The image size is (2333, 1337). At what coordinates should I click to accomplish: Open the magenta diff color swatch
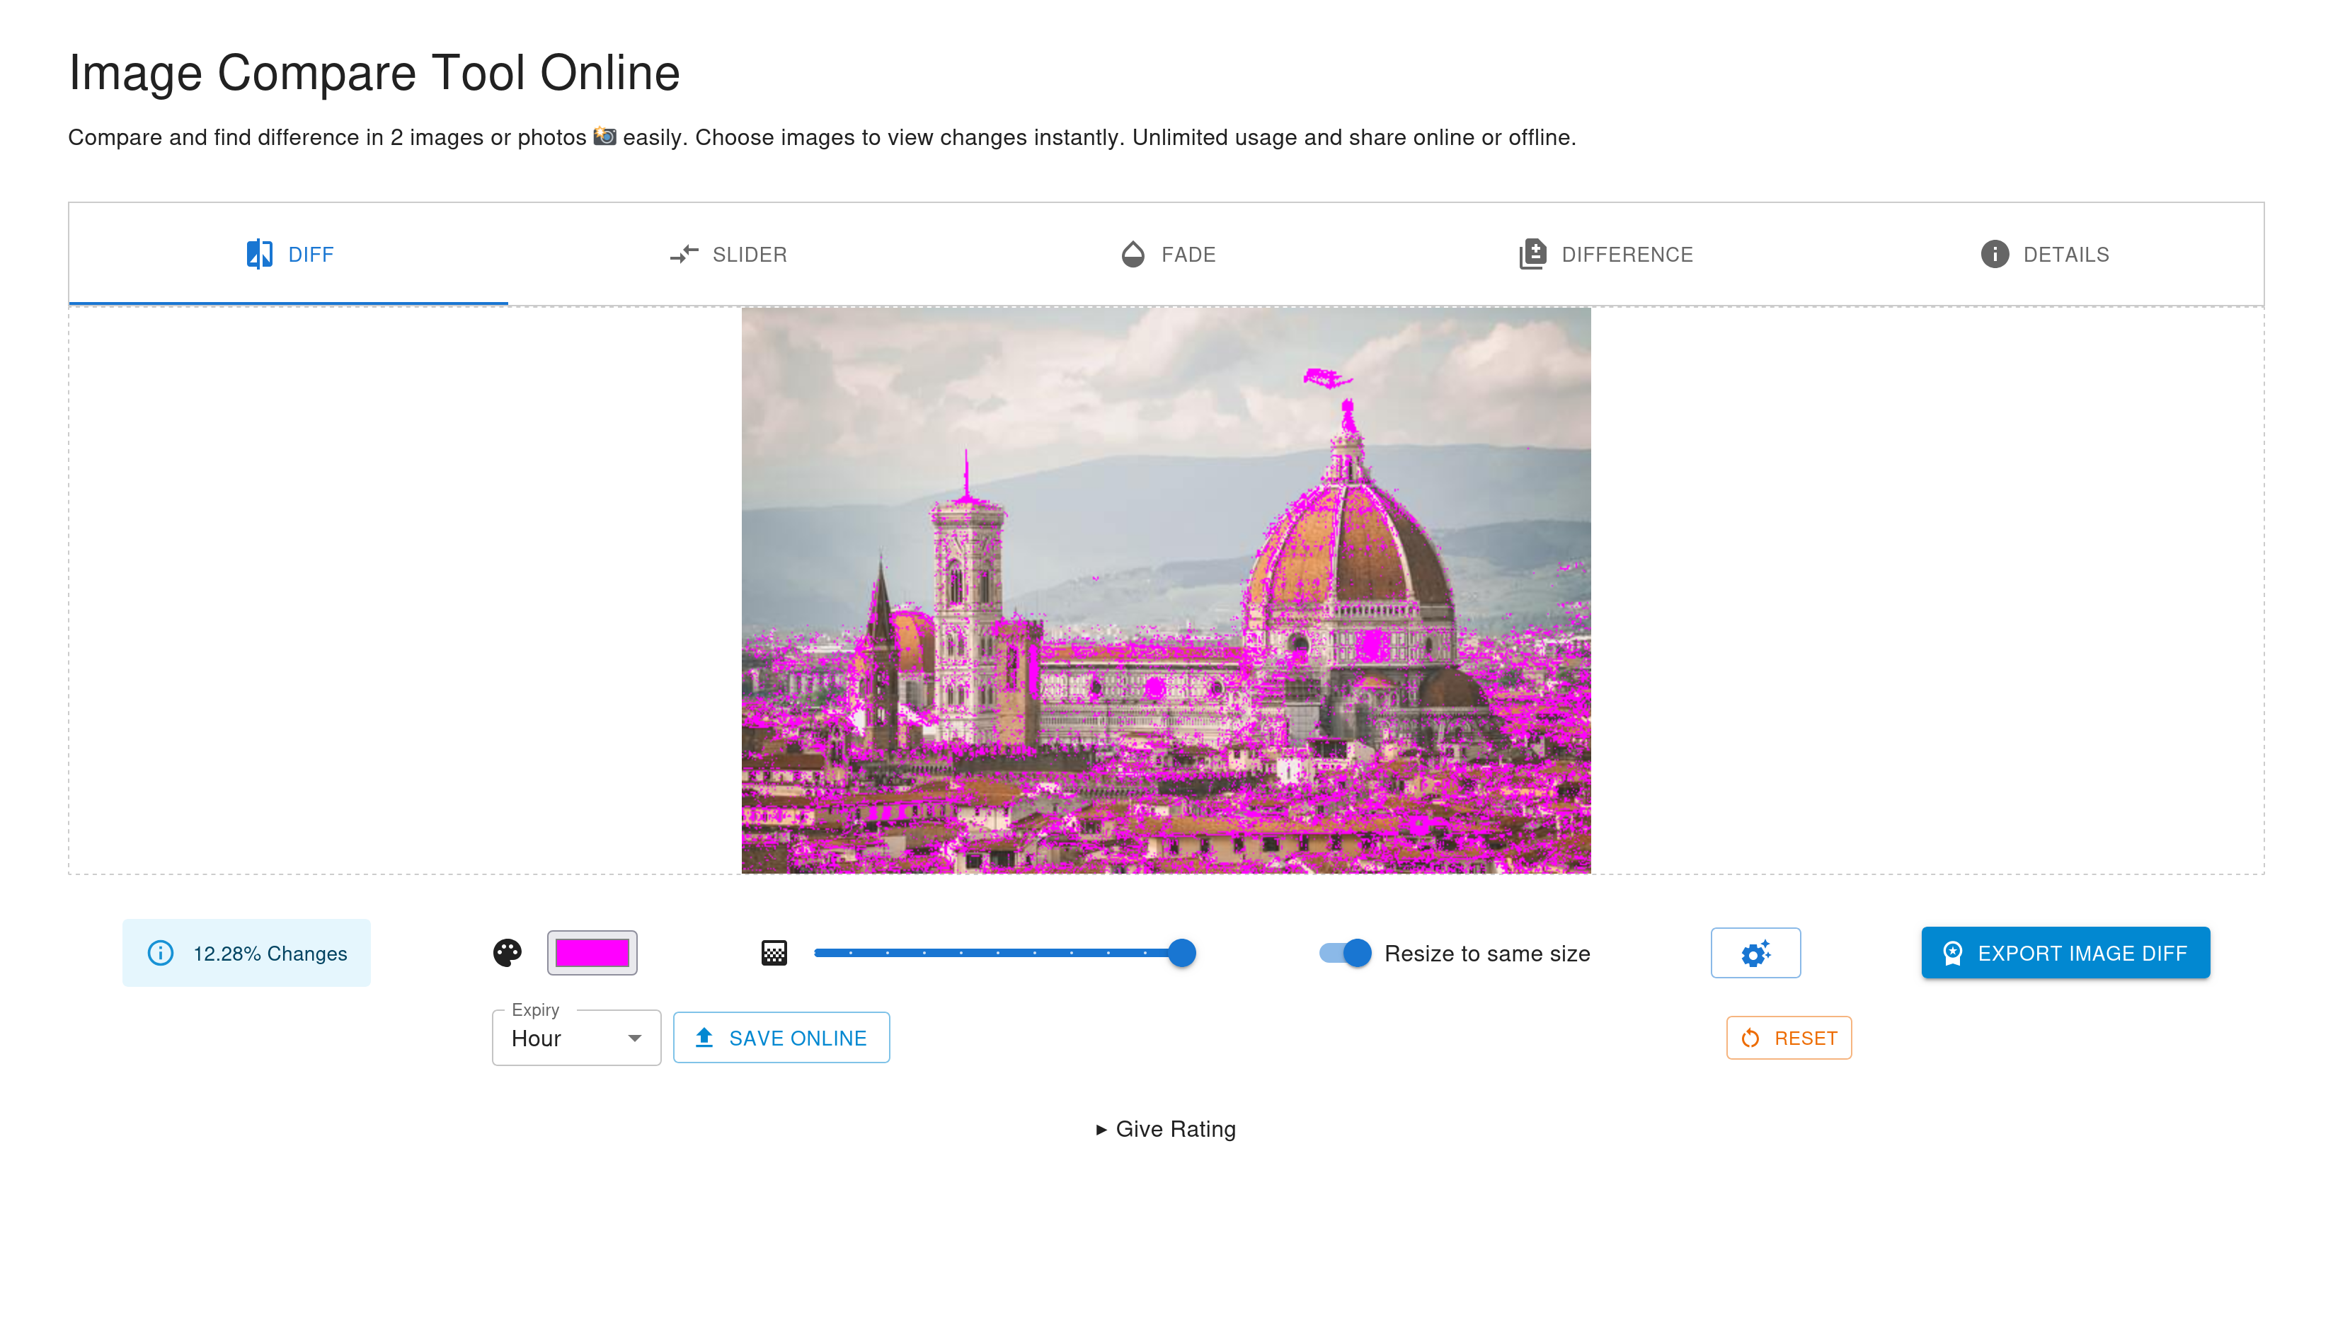click(x=592, y=953)
